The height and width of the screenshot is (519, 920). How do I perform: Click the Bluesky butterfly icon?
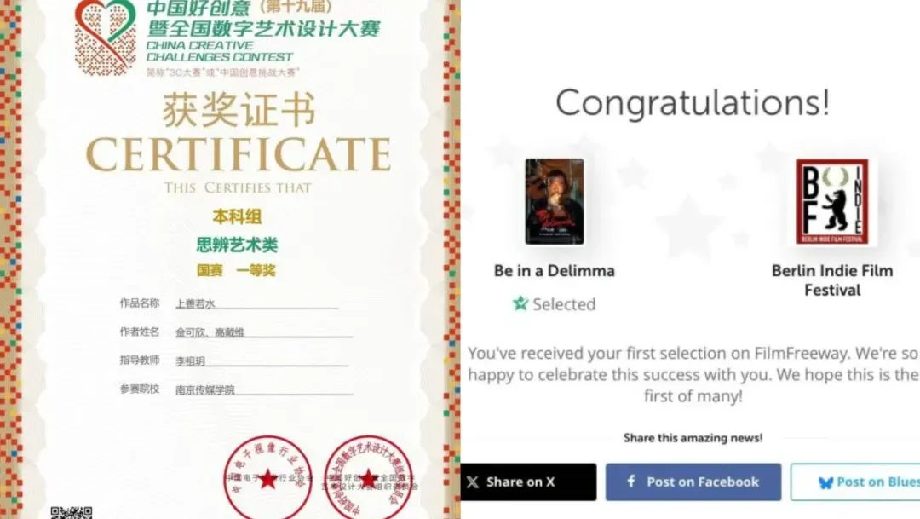pos(826,482)
